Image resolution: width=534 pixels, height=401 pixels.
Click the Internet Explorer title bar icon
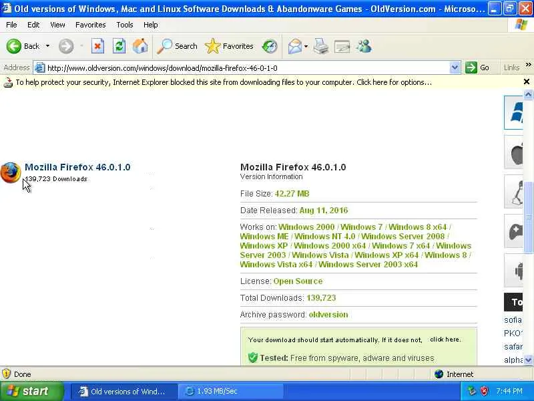click(x=6, y=8)
